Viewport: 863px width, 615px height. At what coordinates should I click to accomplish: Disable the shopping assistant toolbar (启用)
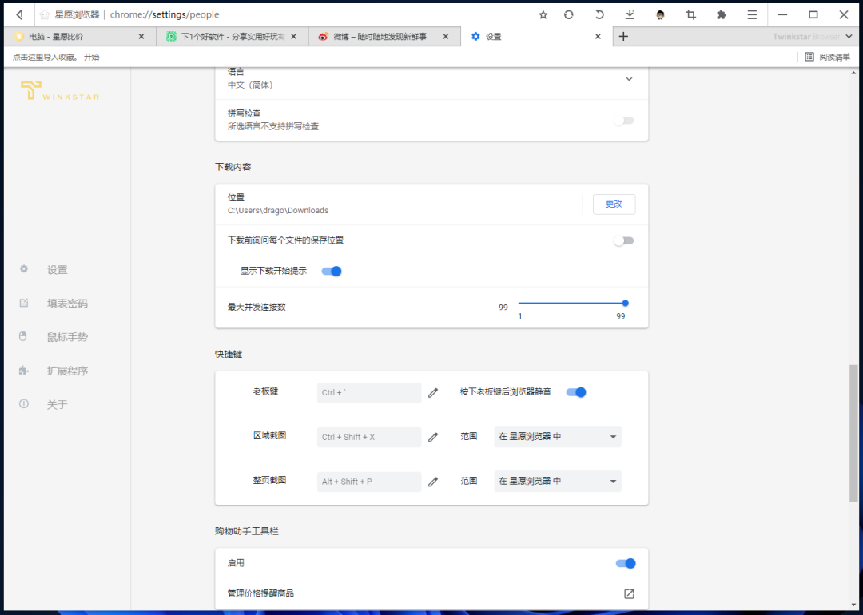[x=626, y=563]
